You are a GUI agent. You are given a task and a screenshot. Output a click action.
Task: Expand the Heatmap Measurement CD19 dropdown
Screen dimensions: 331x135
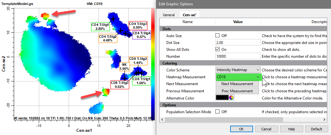238,77
